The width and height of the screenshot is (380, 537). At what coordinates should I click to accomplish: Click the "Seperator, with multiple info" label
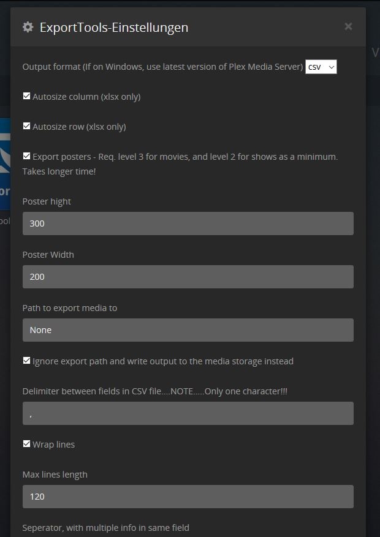pos(105,528)
